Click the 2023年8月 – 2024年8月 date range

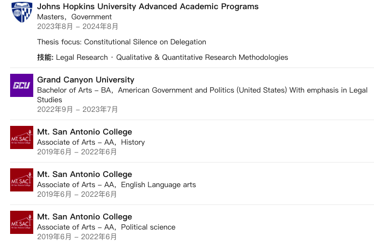[77, 27]
